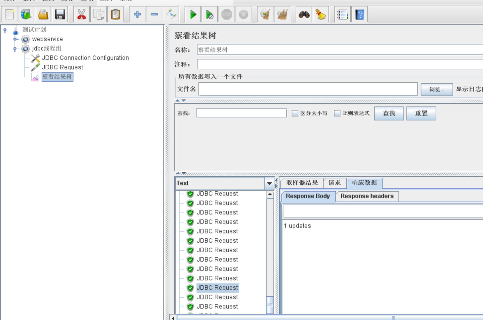
Task: Click the Clear All results icon
Action: tap(282, 15)
